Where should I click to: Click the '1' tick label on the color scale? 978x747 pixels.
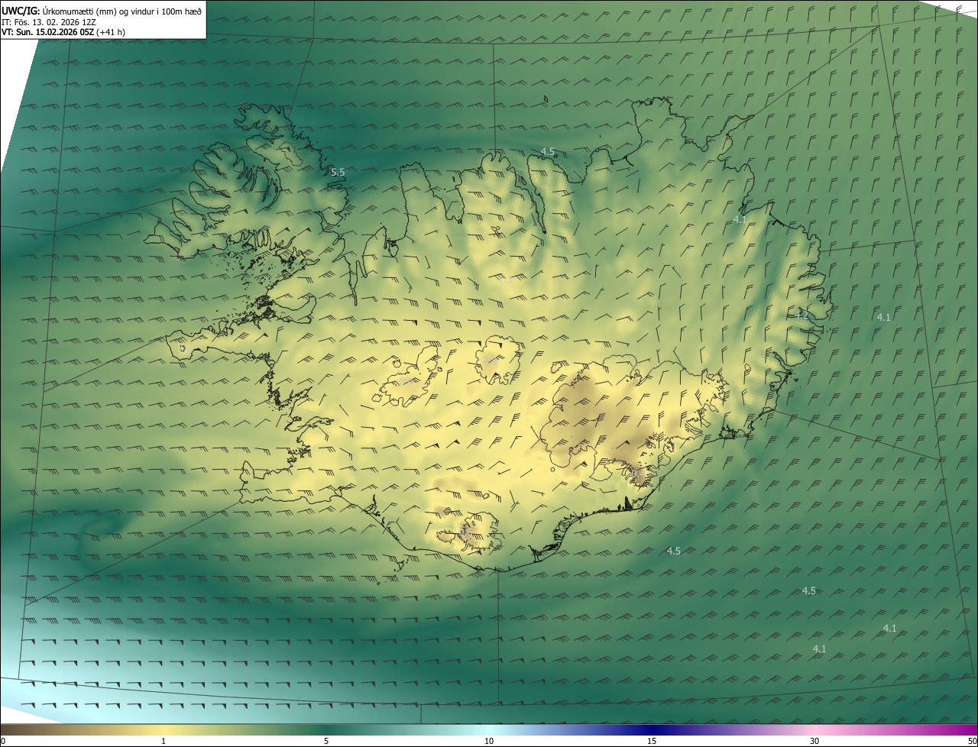click(164, 741)
